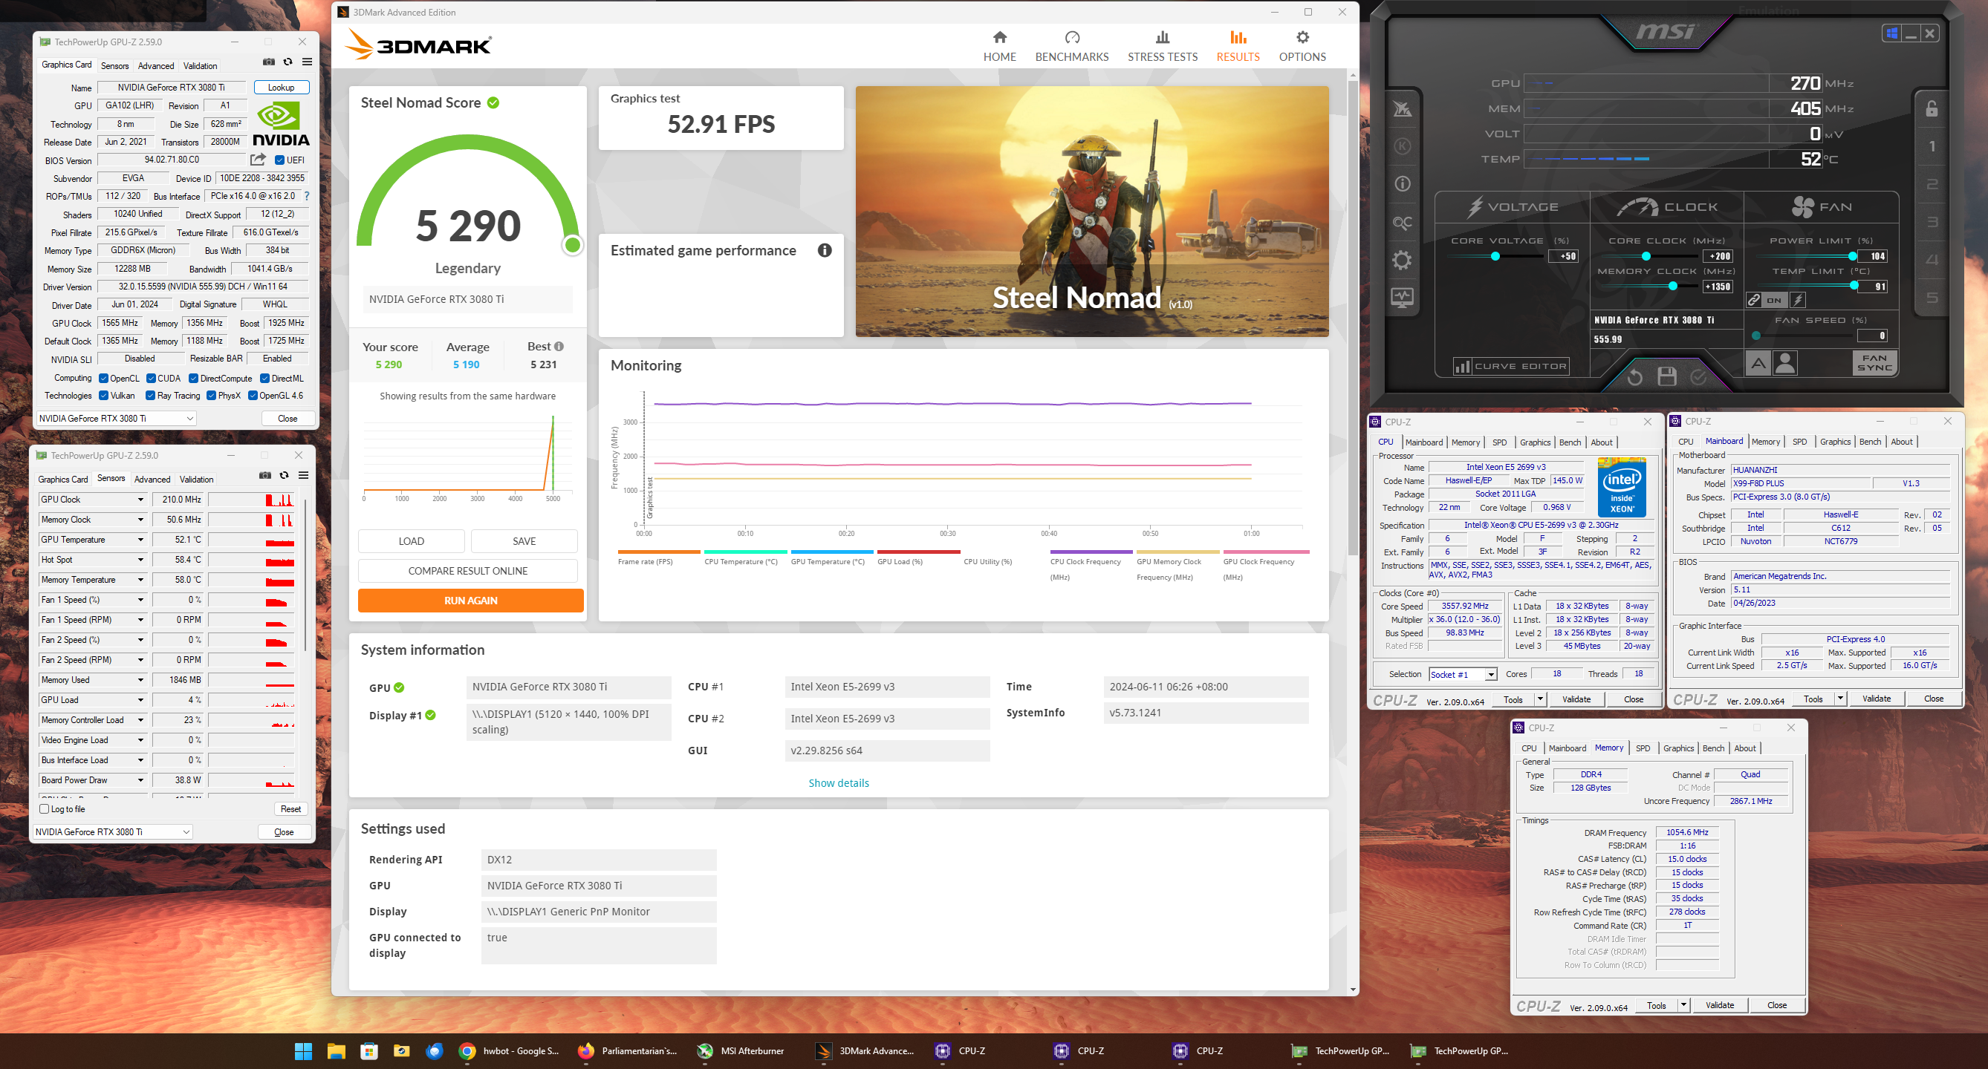Launch Afterburner OC Scanner icon
The height and width of the screenshot is (1069, 1988).
1403,223
